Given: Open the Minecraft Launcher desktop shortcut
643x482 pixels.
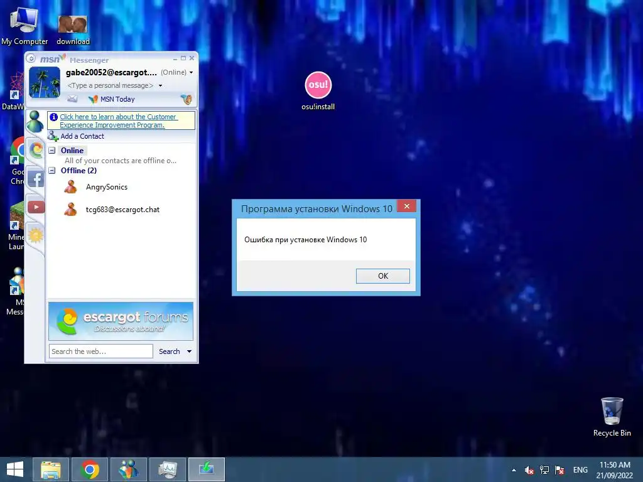Looking at the screenshot, I should [x=16, y=226].
